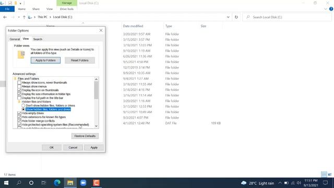334x188 pixels.
Task: Open Zoom from the taskbar
Action: (x=83, y=183)
